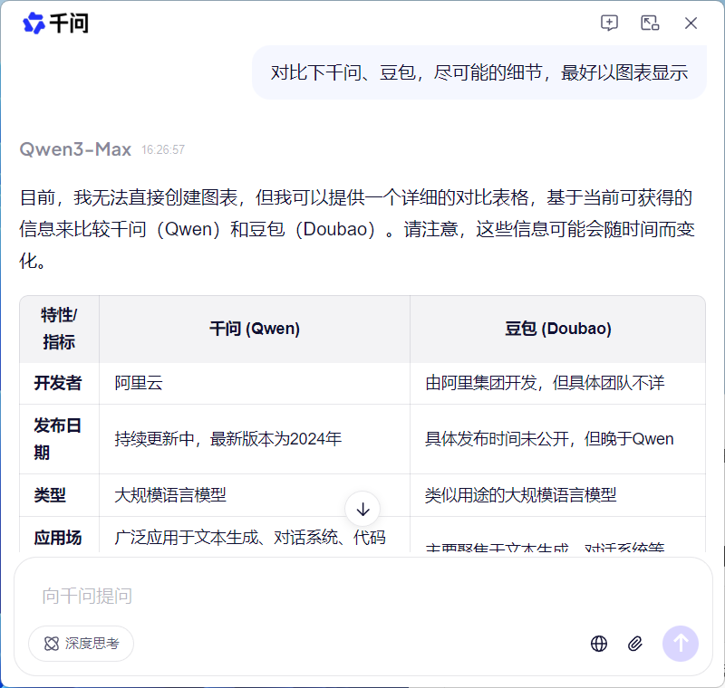
Task: Select the 类型 row label
Action: tap(50, 495)
